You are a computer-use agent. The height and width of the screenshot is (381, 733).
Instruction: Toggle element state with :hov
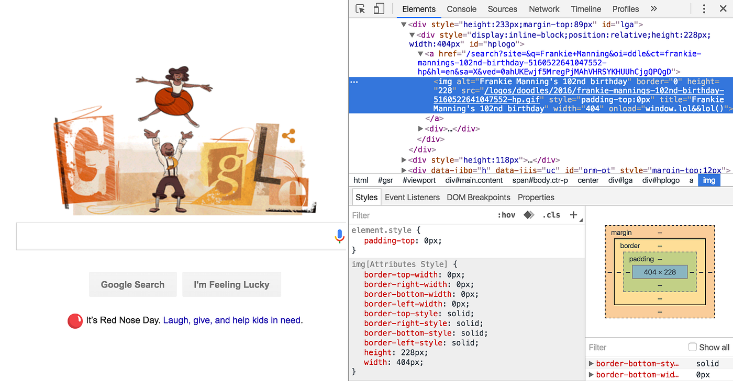[506, 215]
